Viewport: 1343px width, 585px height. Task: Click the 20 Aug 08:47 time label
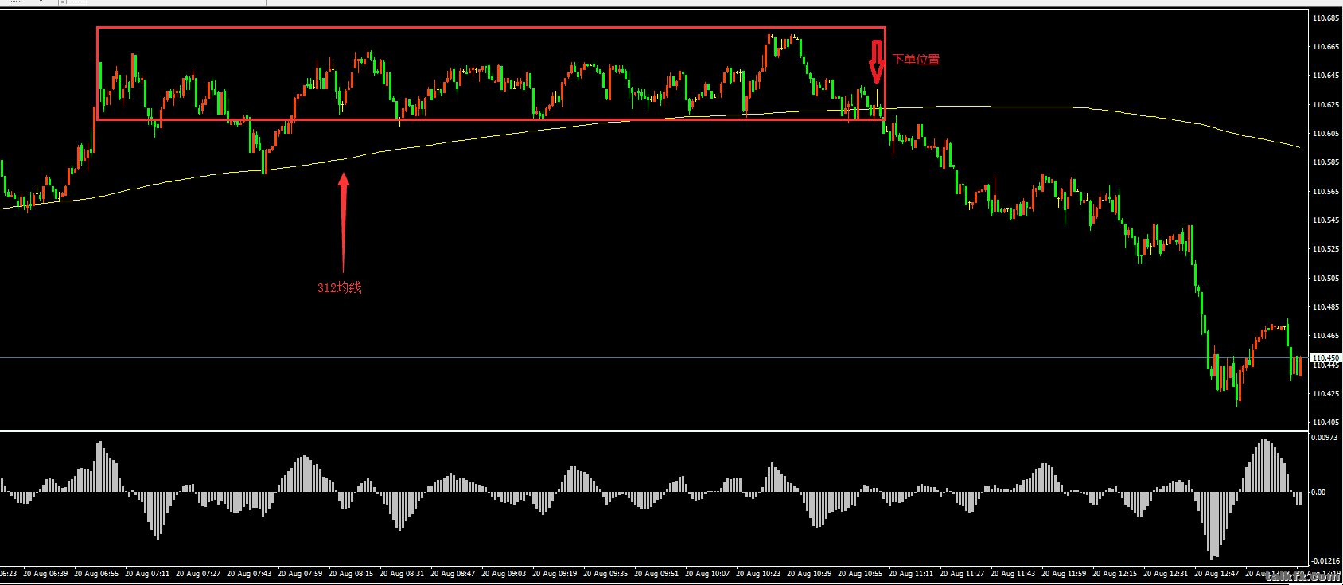[x=453, y=574]
